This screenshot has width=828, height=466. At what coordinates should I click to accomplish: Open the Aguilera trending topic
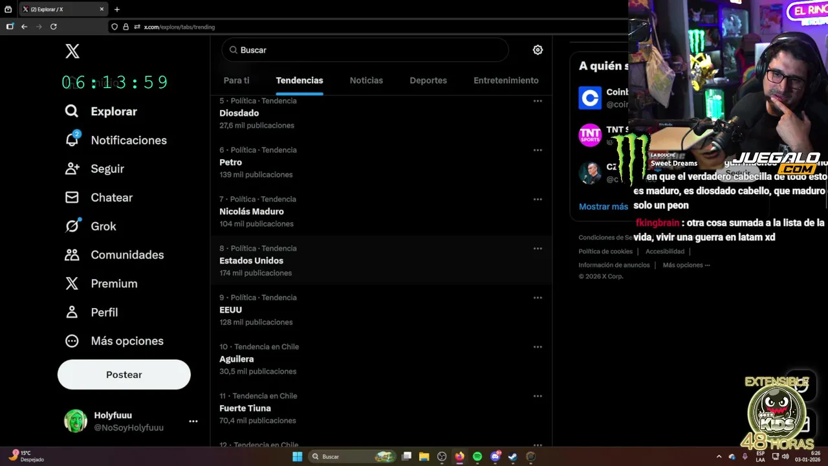point(381,359)
